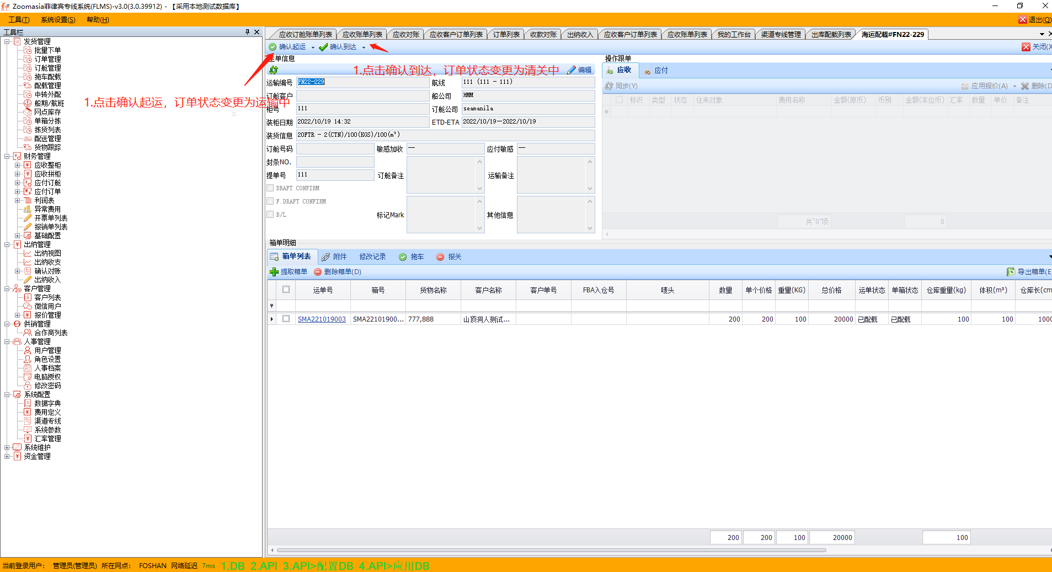1052x572 pixels.
Task: Click the red 删除箱单 icon
Action: coord(318,272)
